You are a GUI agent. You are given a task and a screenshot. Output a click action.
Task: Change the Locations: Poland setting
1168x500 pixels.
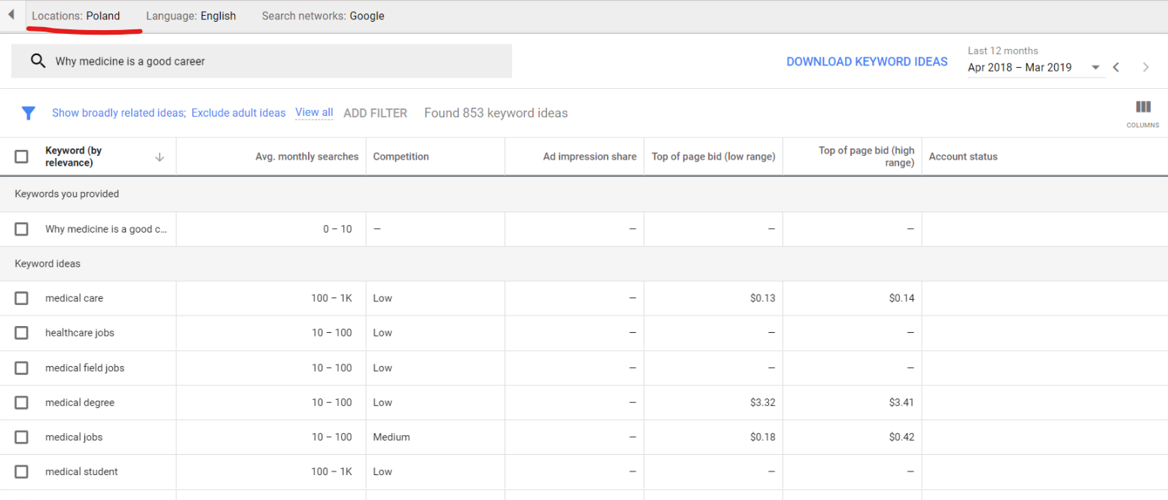point(75,16)
